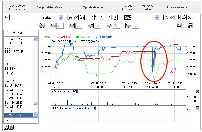Select the line chart type icon
This screenshot has height=132, width=202.
pos(70,17)
